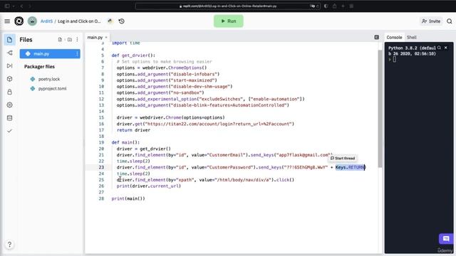Open the browser sidebar dropdown arrow
The image size is (456, 256).
[14, 6]
